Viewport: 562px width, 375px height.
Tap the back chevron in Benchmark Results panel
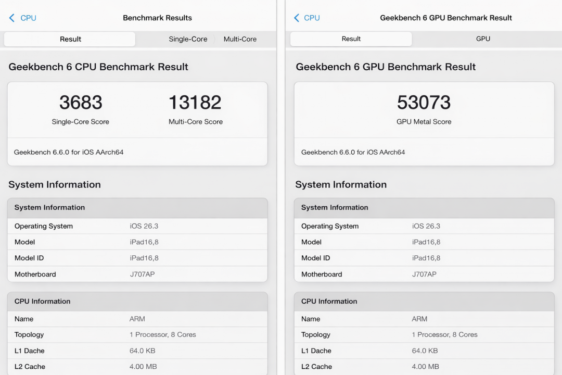pyautogui.click(x=12, y=18)
